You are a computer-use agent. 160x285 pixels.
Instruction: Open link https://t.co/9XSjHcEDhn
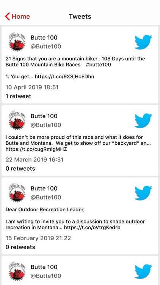[x=64, y=76]
